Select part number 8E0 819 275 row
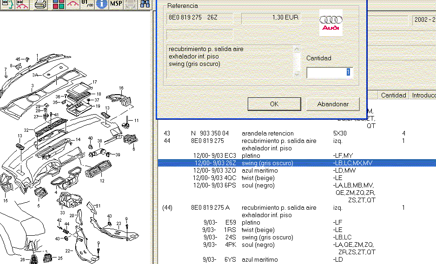Image resolution: width=436 pixels, height=264 pixels. (297, 141)
